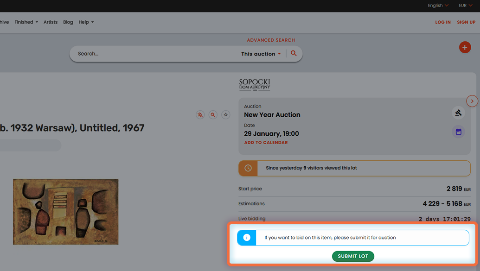
Task: Open the Blog page
Action: (68, 22)
